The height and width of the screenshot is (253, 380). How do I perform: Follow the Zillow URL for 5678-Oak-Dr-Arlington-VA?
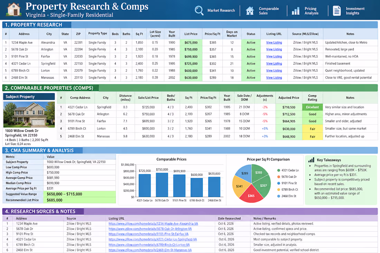[x=150, y=229]
